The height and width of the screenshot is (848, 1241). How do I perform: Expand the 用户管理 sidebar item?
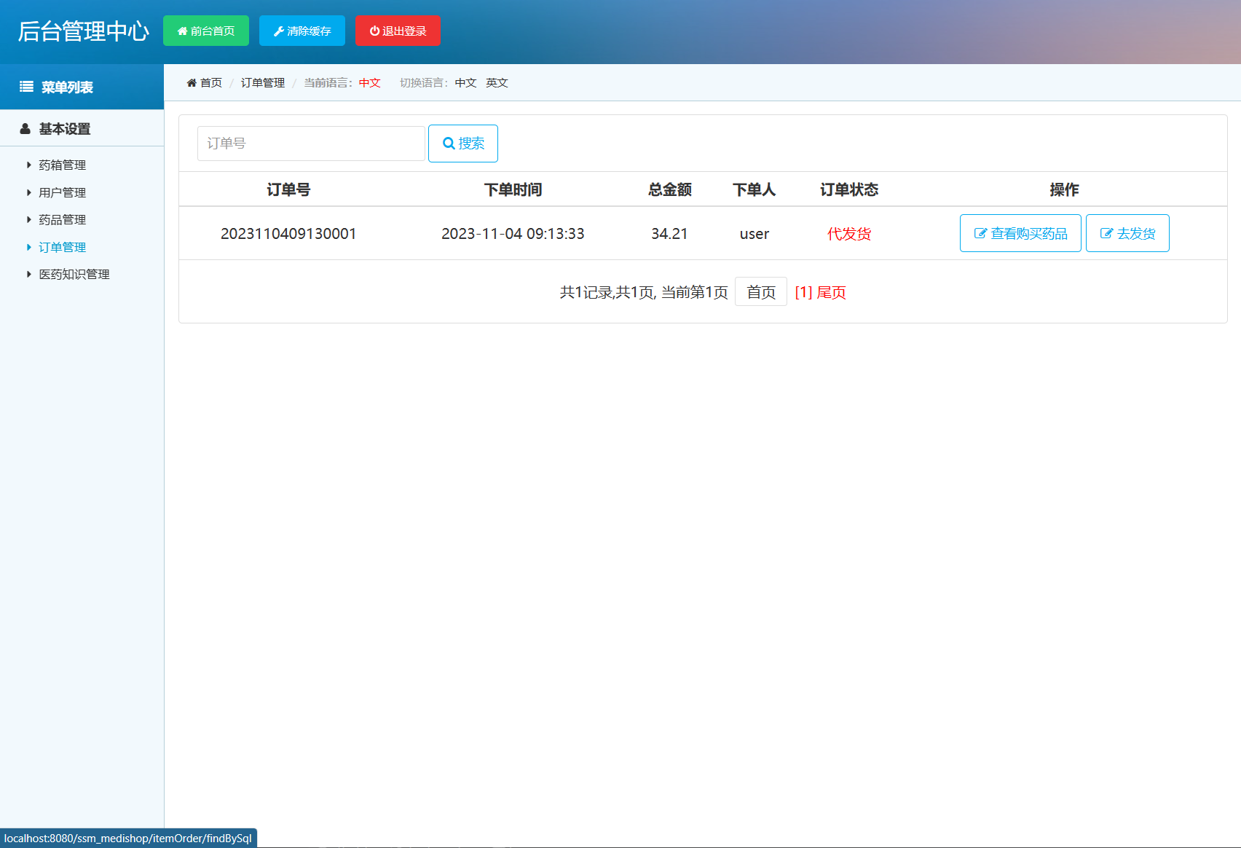[62, 192]
